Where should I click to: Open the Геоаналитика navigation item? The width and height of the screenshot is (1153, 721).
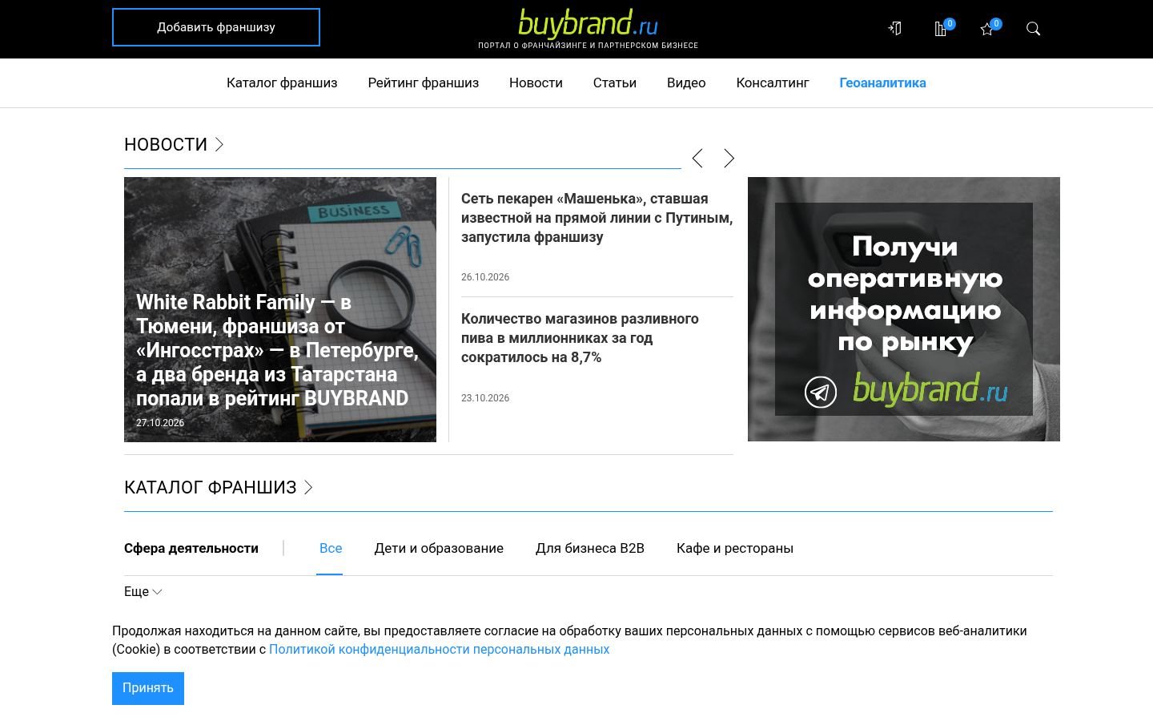pyautogui.click(x=882, y=83)
